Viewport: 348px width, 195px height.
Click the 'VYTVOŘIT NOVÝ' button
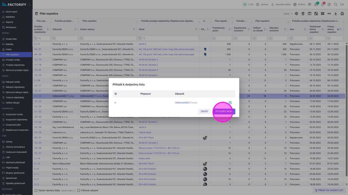pyautogui.click(x=224, y=111)
